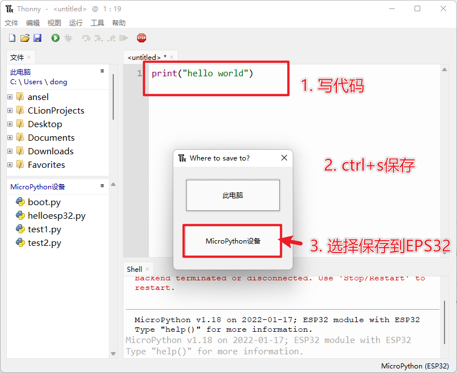The image size is (457, 373).
Task: Click the Type help() shell line
Action: tap(223, 329)
